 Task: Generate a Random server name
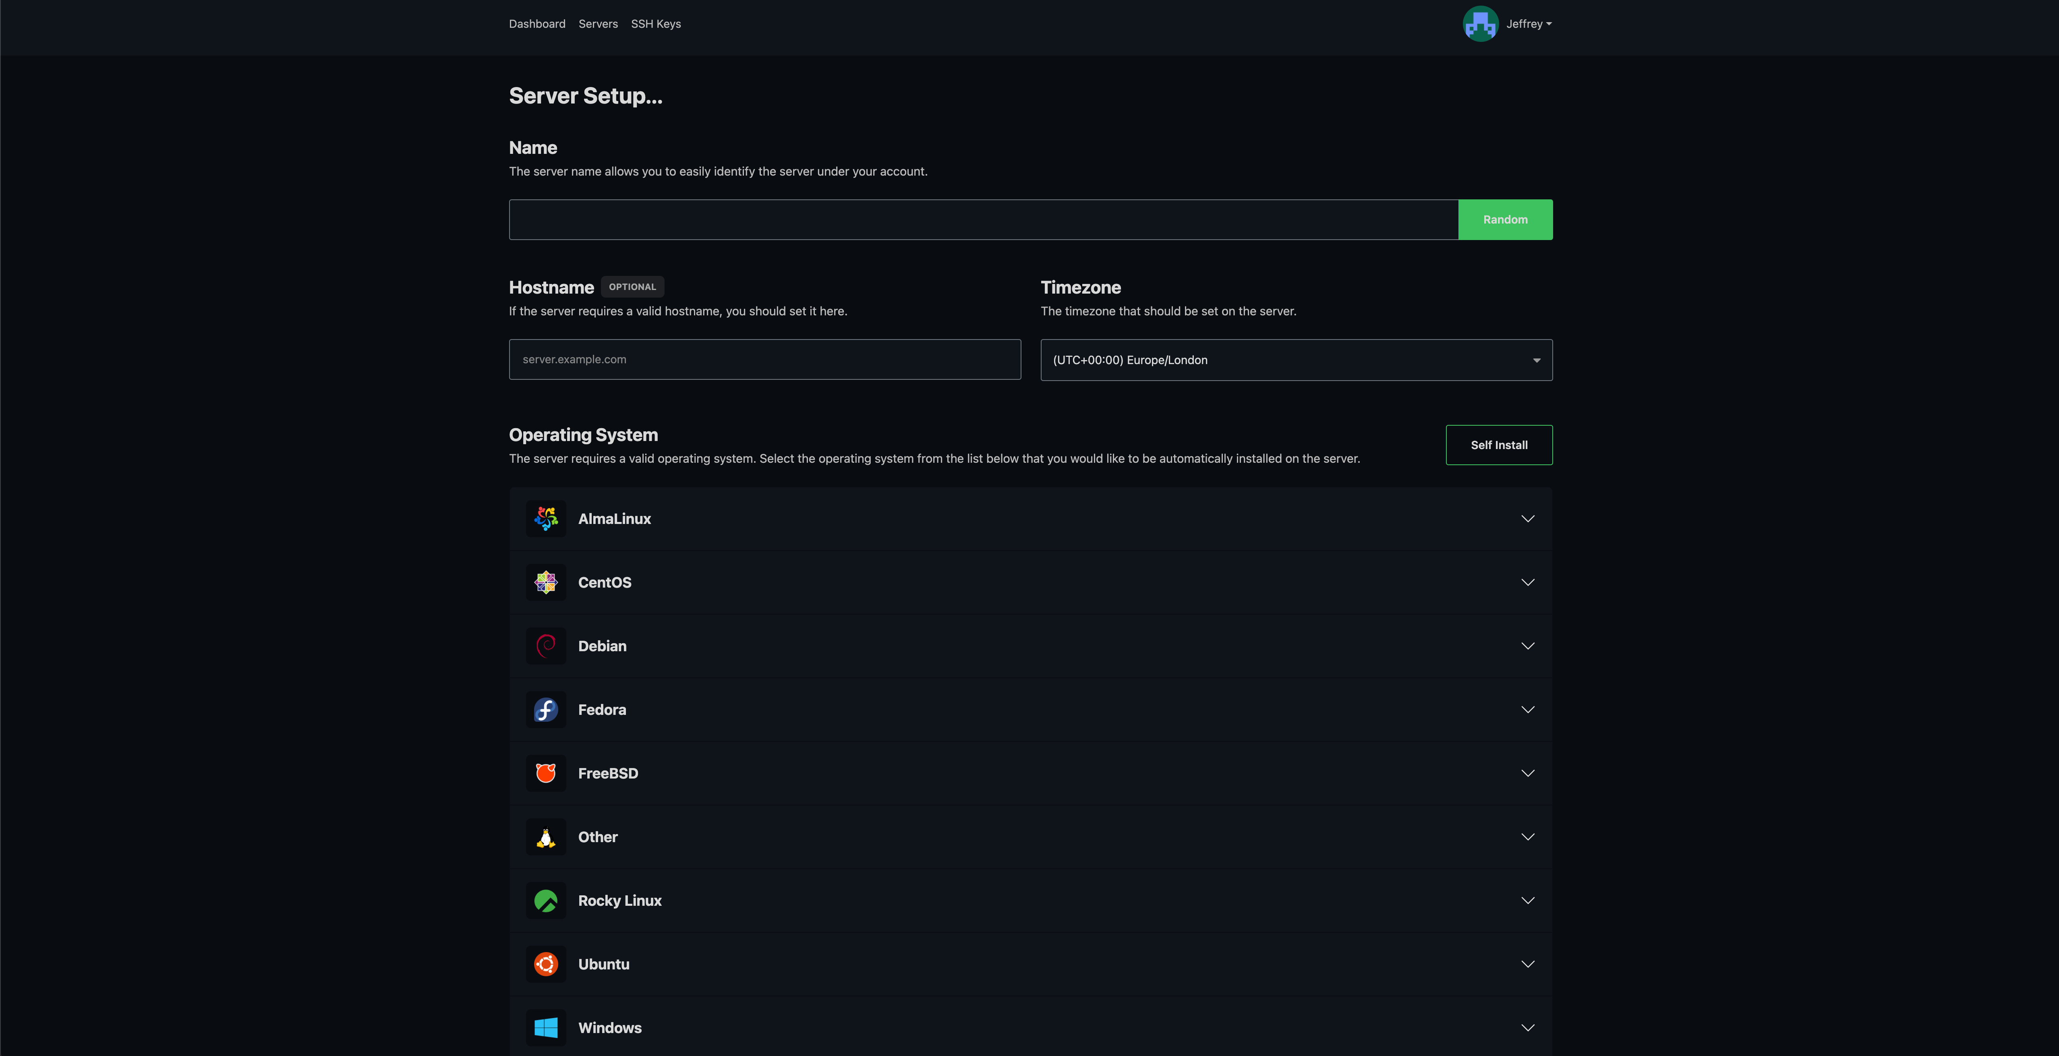coord(1505,220)
